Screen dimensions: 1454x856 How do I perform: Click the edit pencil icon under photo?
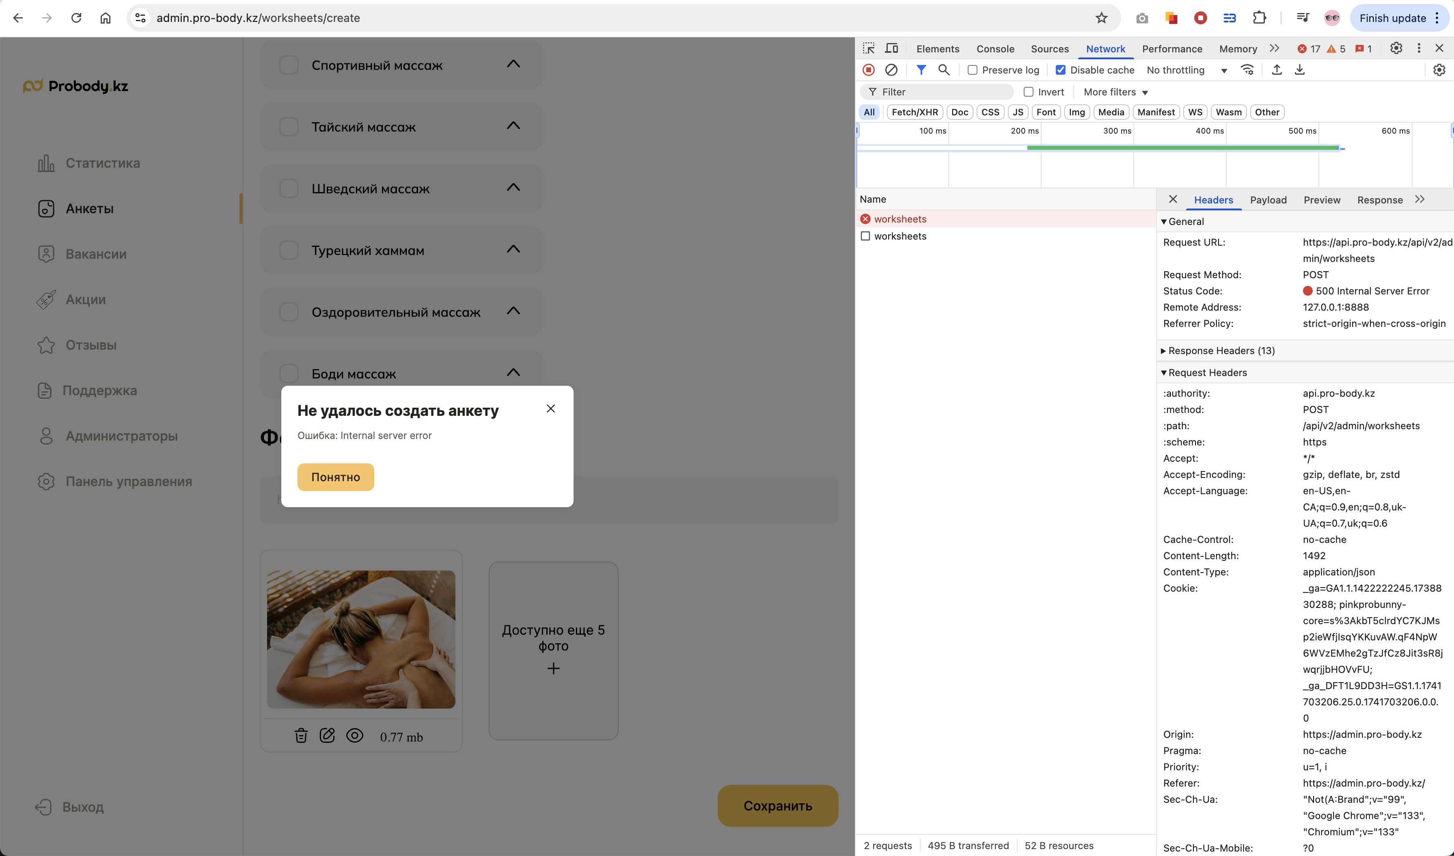(x=327, y=735)
